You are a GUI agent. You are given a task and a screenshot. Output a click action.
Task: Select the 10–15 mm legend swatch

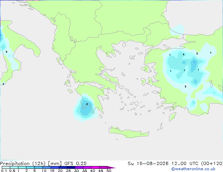coord(46,167)
